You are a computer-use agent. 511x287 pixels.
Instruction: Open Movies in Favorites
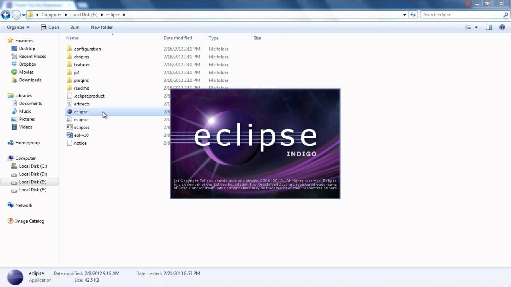26,72
